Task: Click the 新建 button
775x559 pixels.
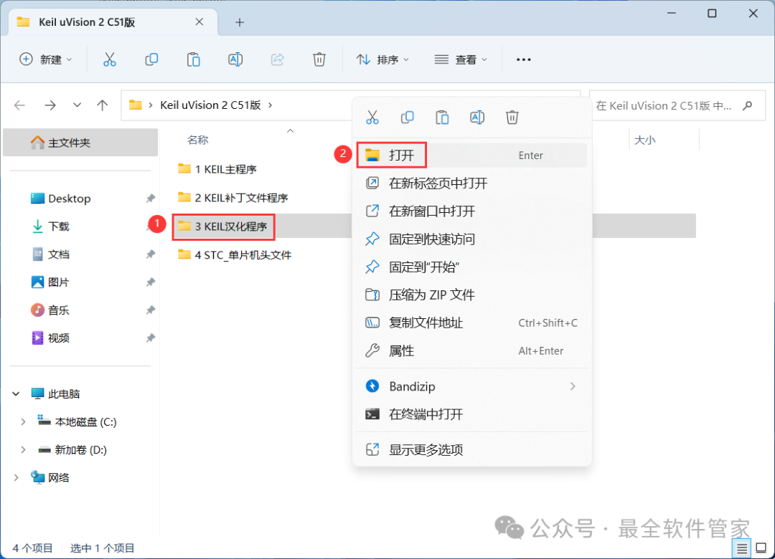Action: (x=46, y=59)
